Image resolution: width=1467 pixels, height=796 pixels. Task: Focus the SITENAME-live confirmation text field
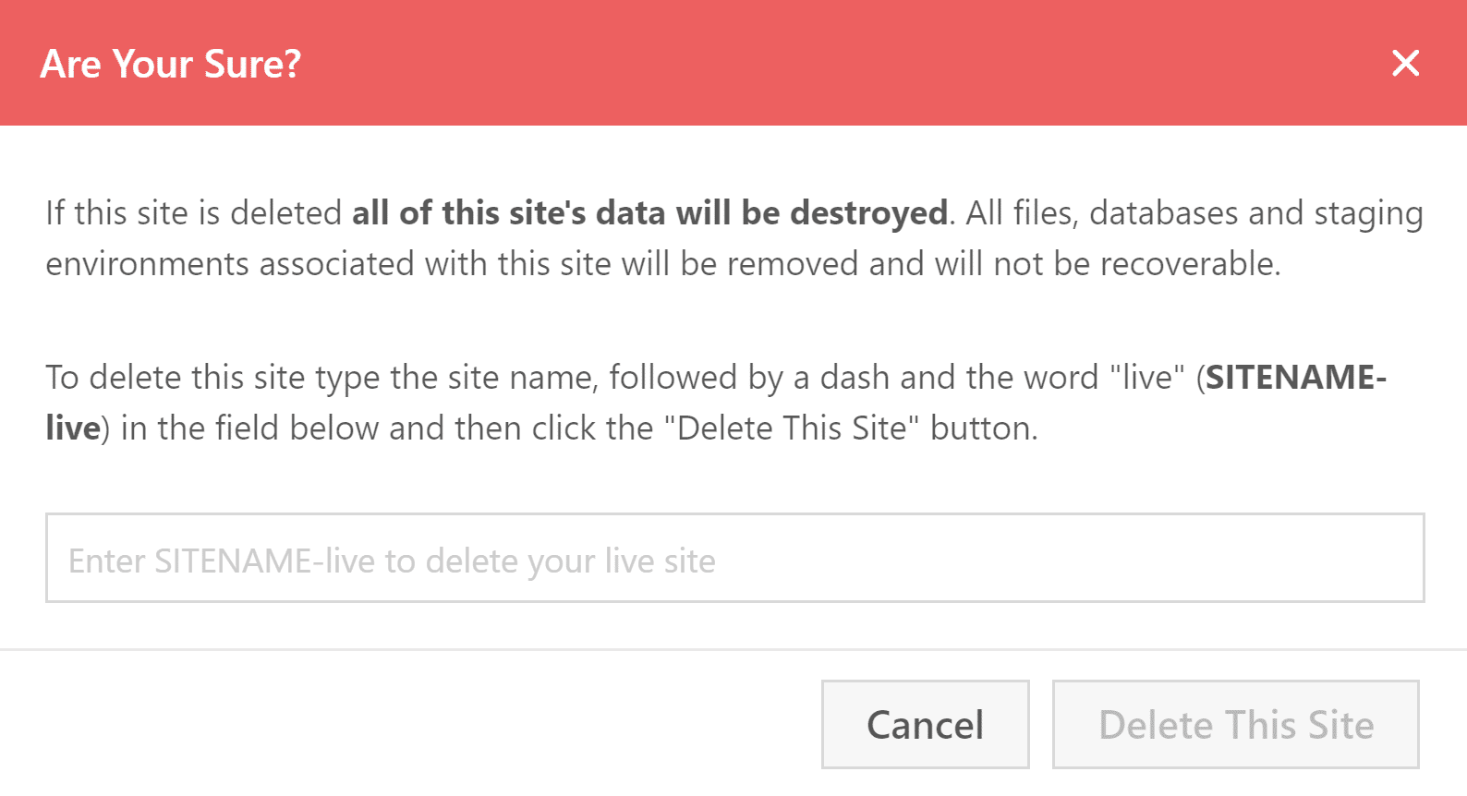[734, 558]
